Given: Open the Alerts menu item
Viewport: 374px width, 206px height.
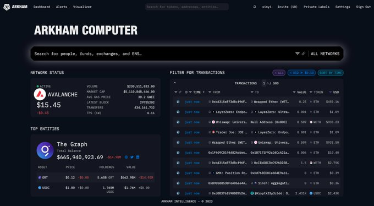Looking at the screenshot, I should pos(62,7).
